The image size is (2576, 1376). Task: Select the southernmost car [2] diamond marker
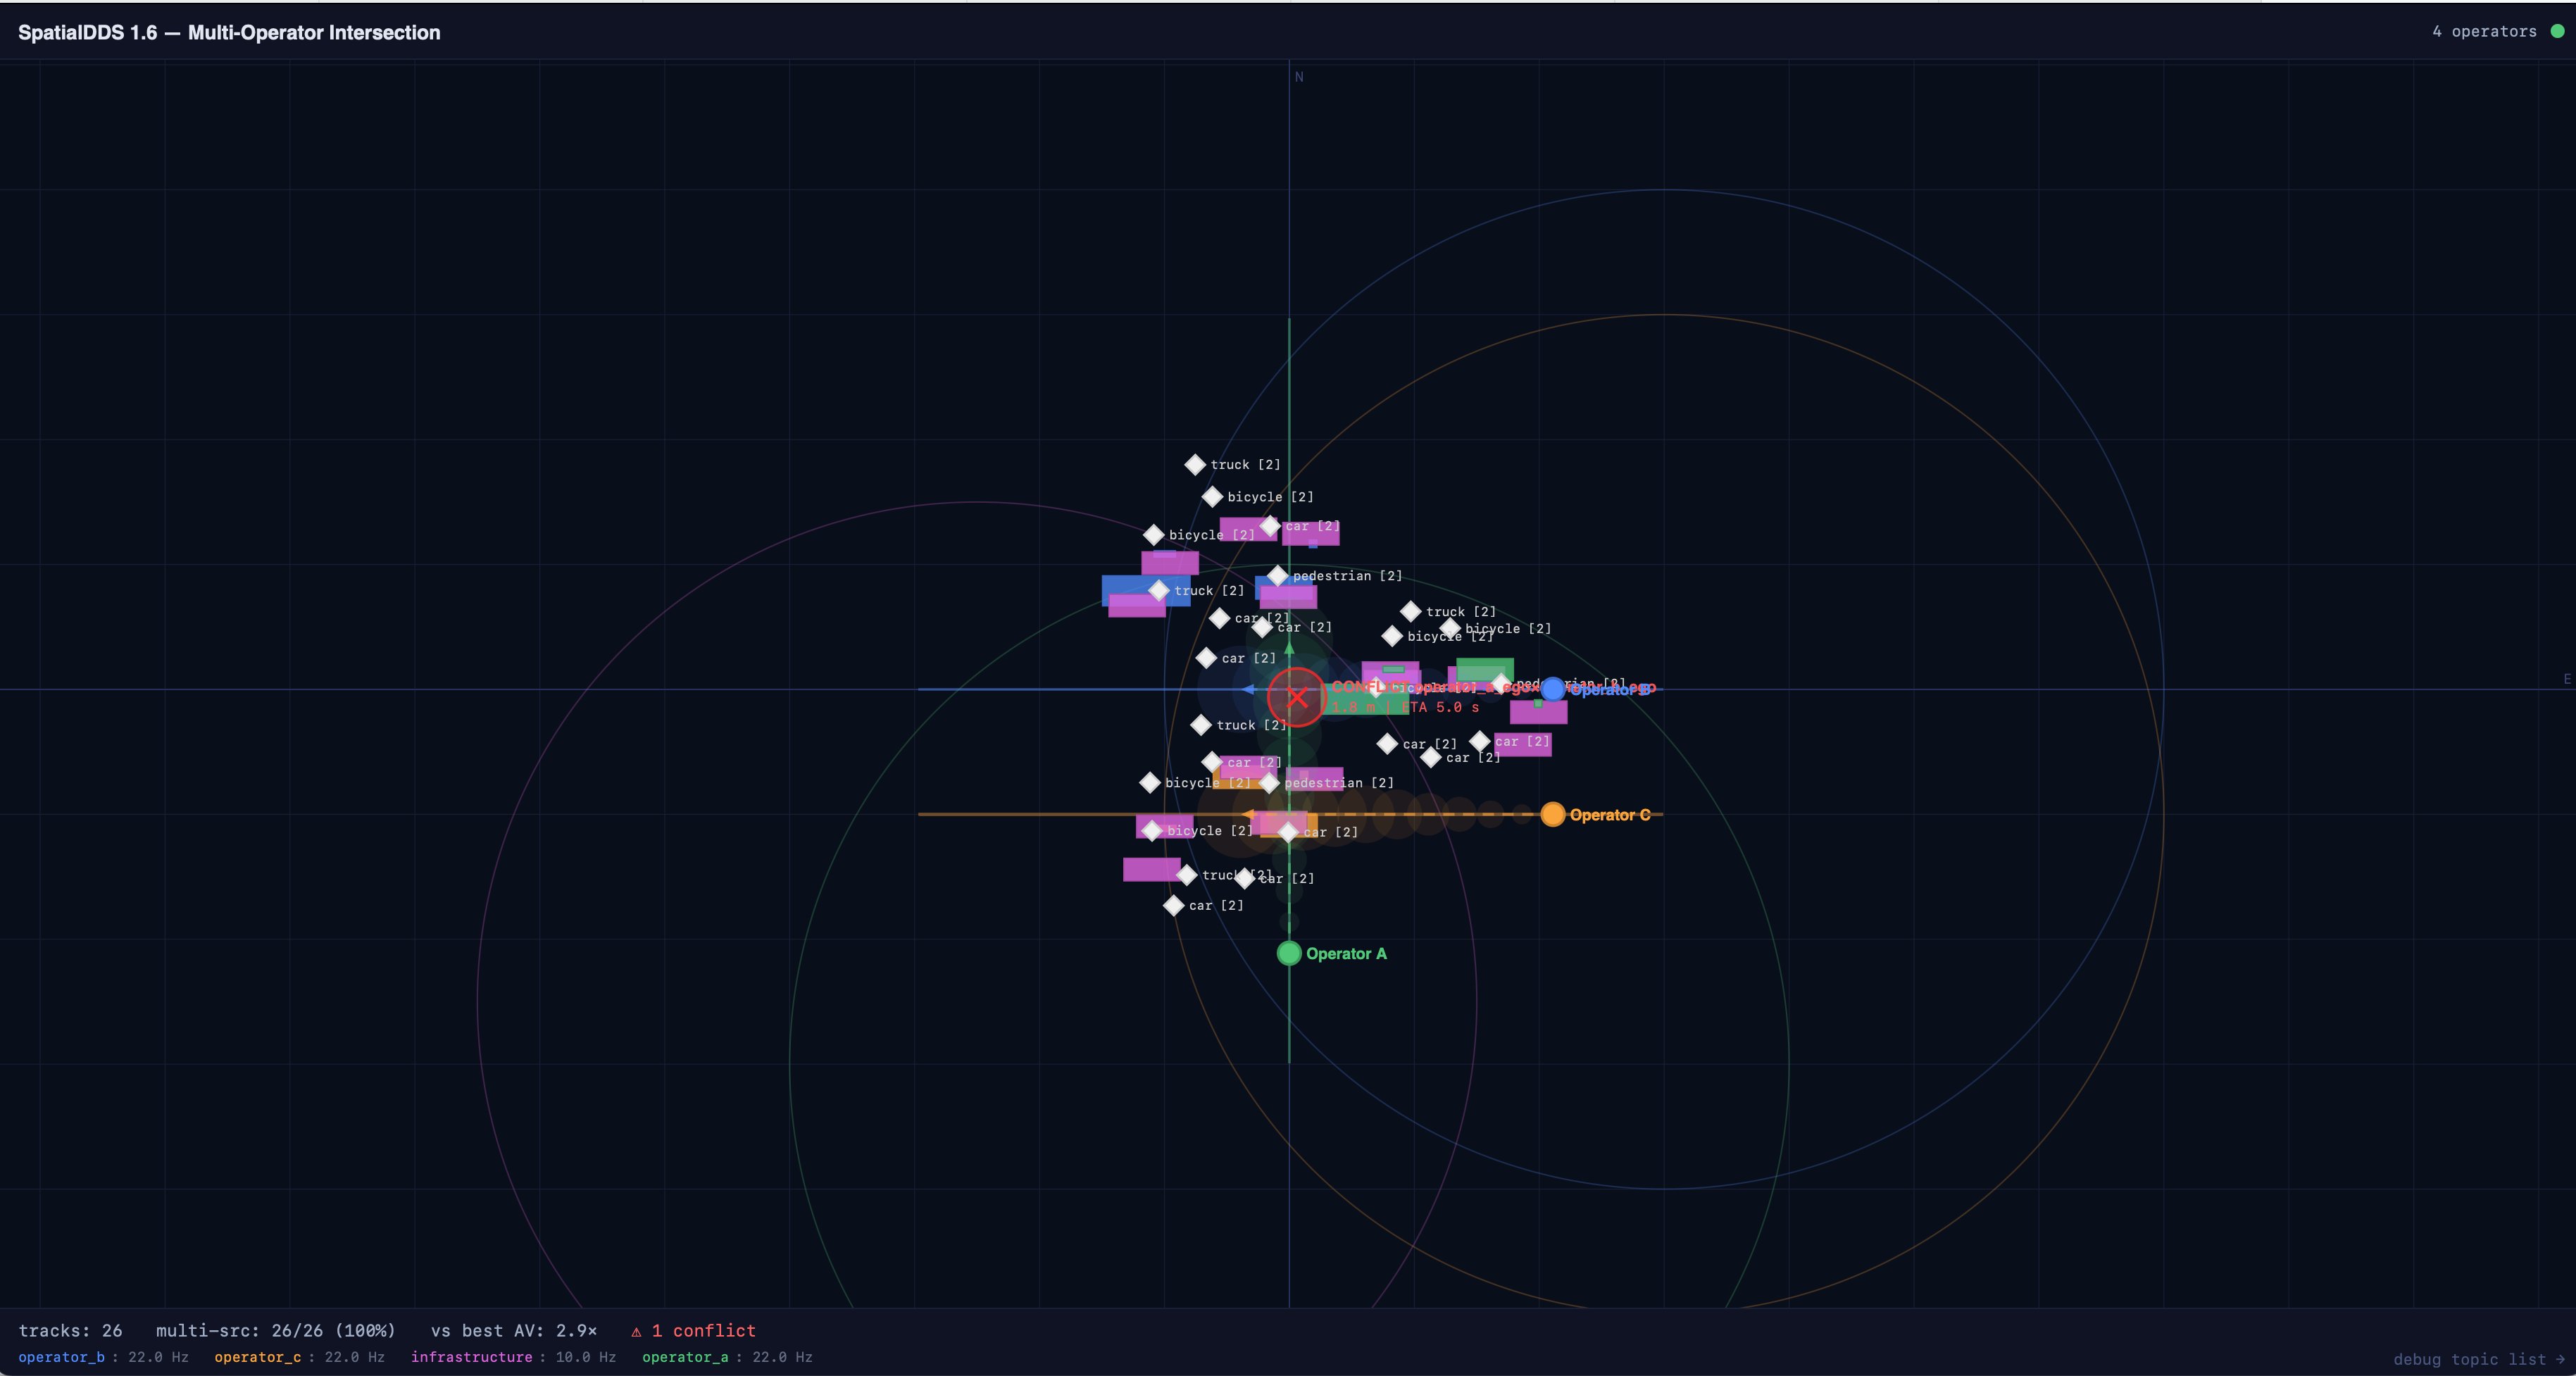click(x=1174, y=905)
